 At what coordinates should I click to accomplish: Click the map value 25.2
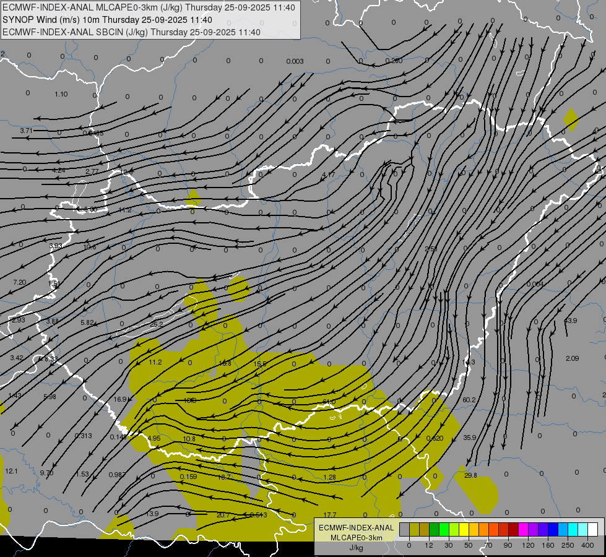[x=156, y=324]
